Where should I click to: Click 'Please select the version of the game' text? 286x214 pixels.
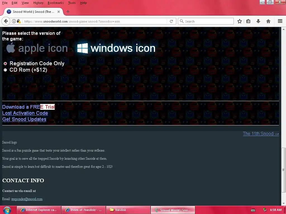click(x=31, y=36)
